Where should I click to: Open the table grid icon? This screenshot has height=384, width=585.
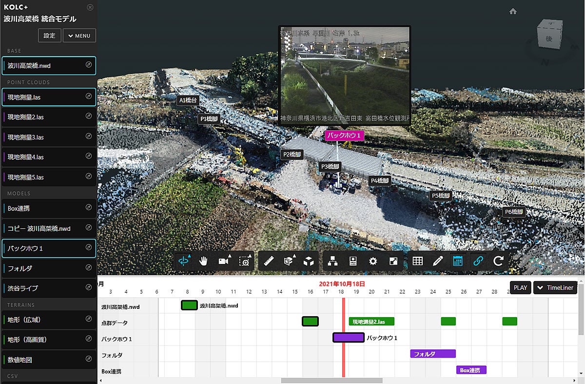(417, 261)
